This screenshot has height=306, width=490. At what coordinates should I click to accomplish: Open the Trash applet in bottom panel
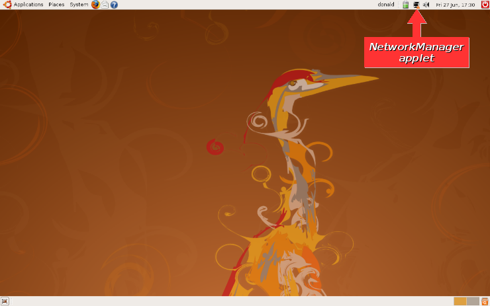click(x=485, y=301)
